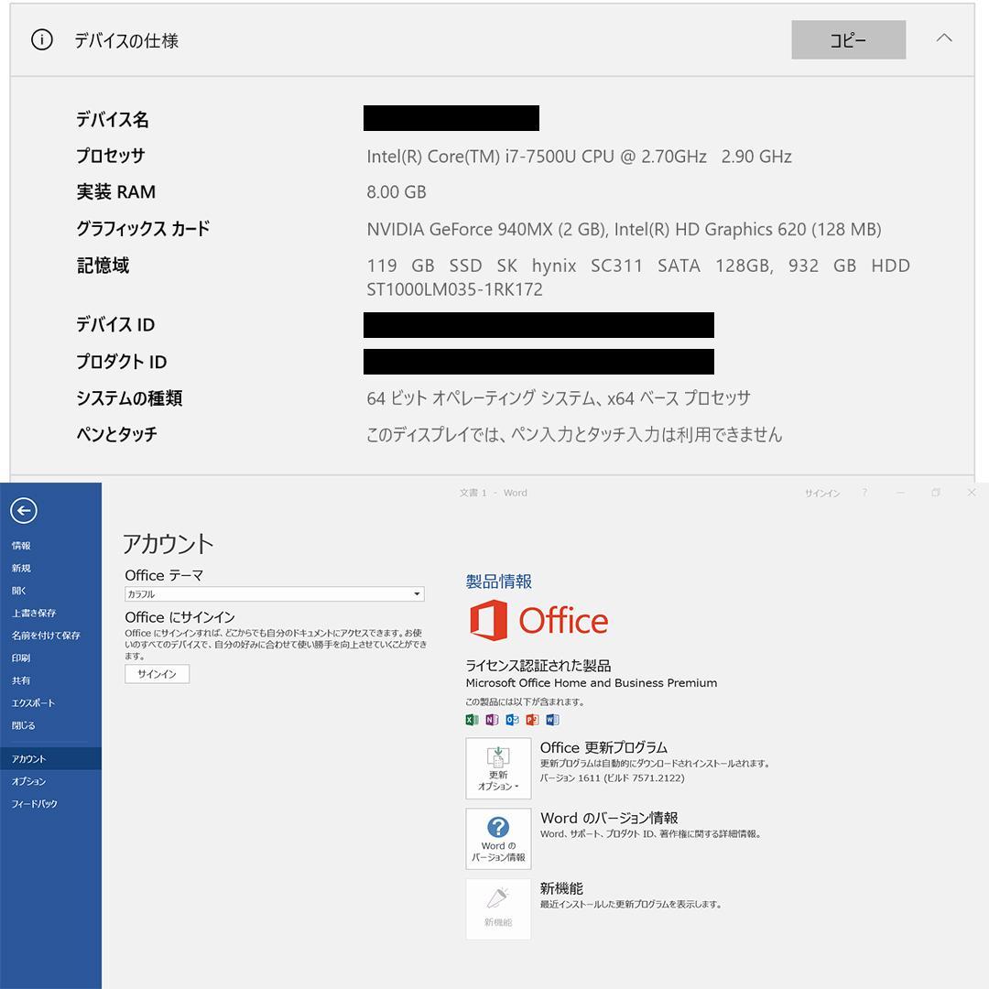The width and height of the screenshot is (989, 989).
Task: Select the Excel product icon
Action: 470,720
